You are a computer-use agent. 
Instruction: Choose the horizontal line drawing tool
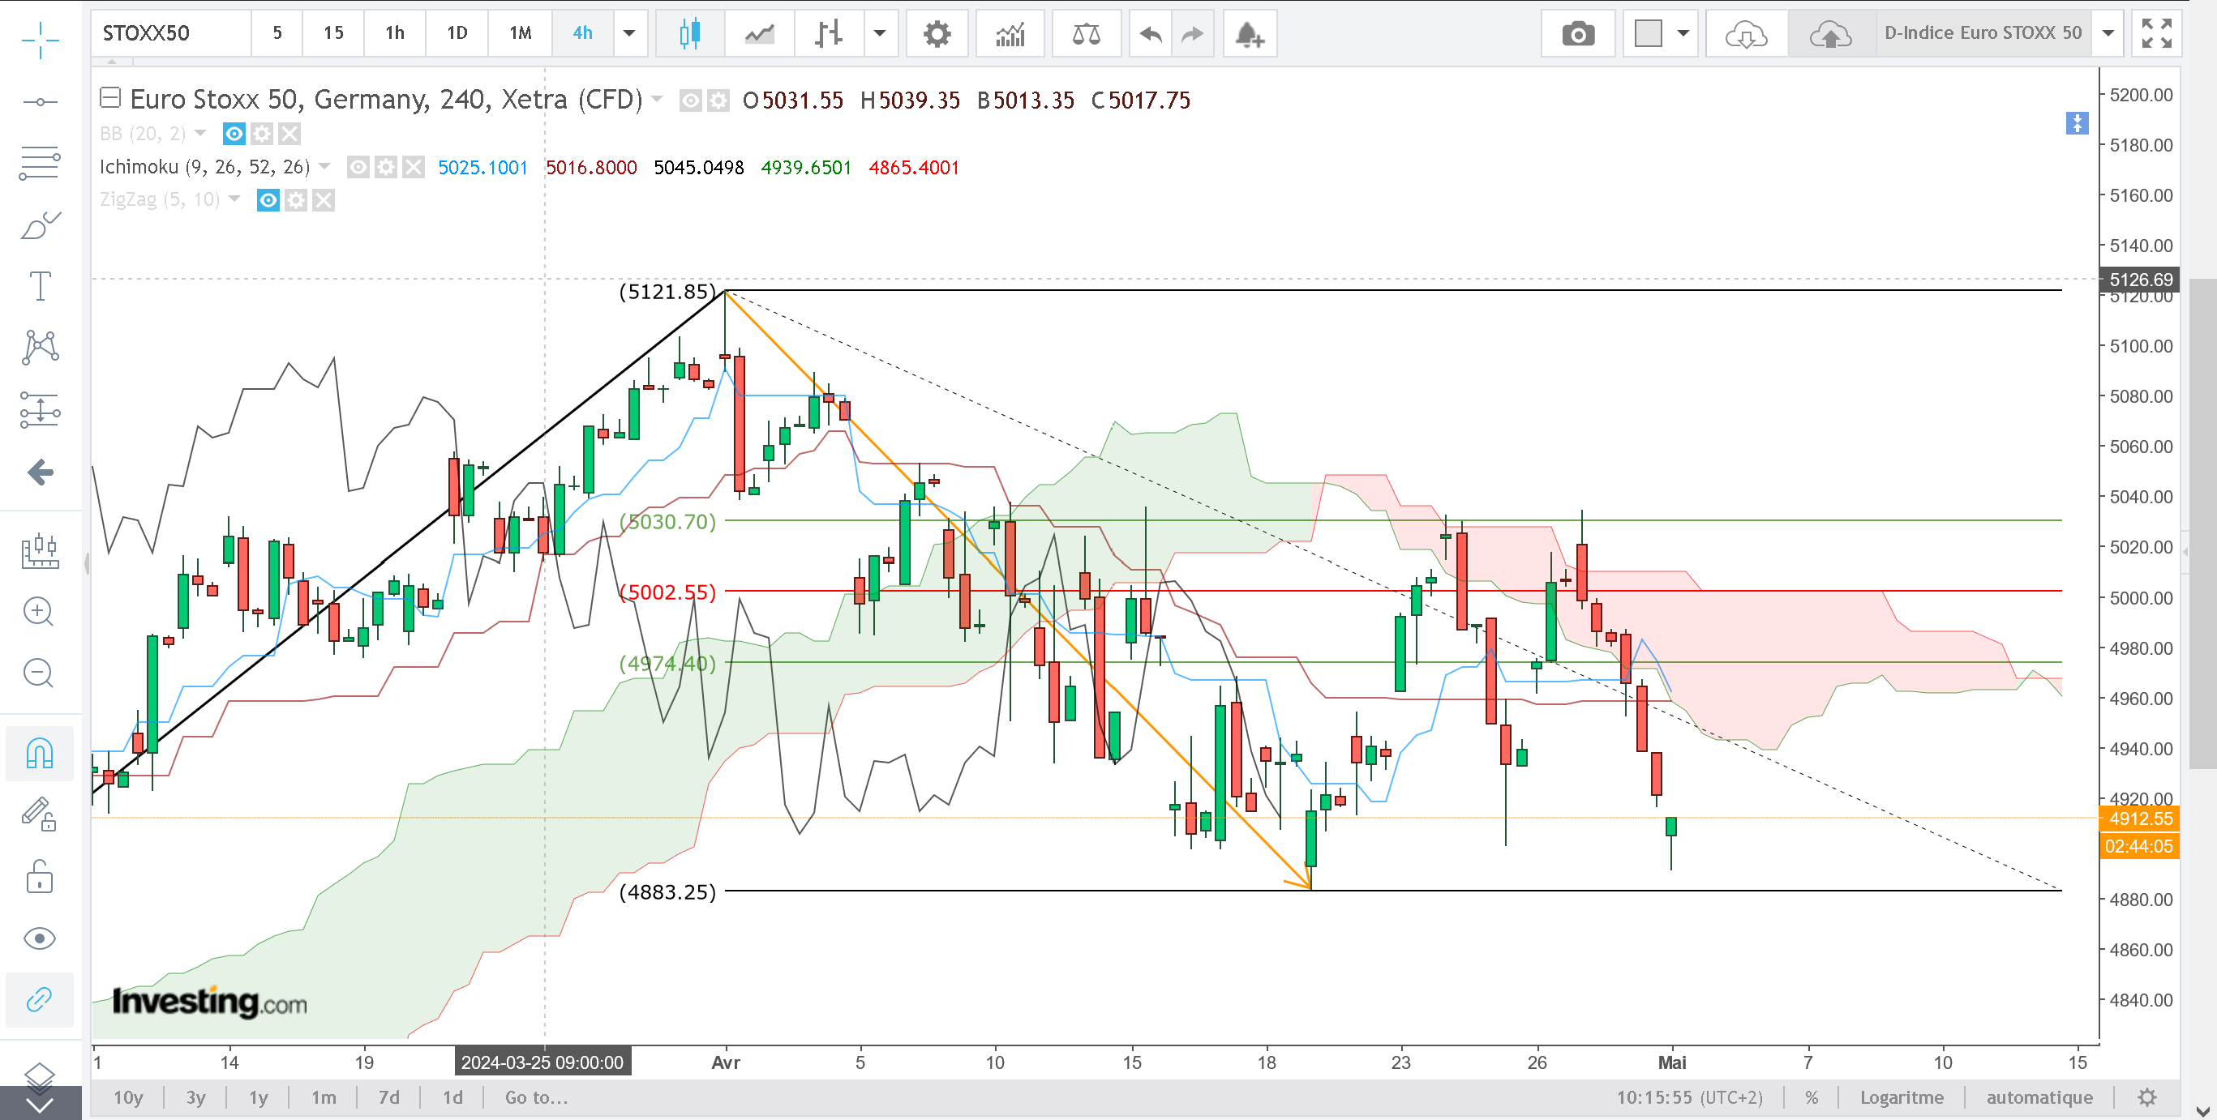[x=40, y=102]
